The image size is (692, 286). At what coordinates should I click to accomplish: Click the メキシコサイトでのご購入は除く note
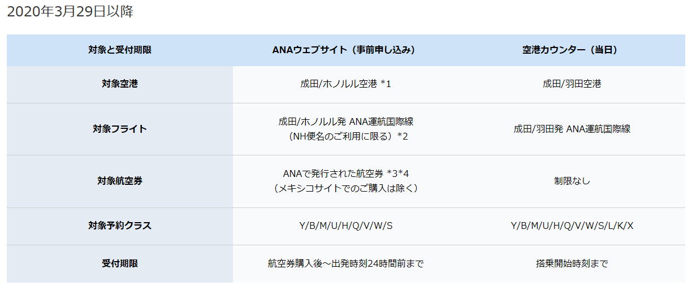click(345, 188)
